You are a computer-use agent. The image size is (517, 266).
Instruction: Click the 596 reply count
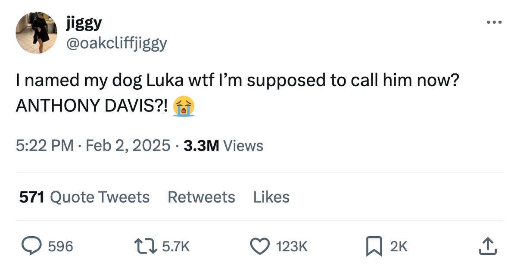coord(60,247)
